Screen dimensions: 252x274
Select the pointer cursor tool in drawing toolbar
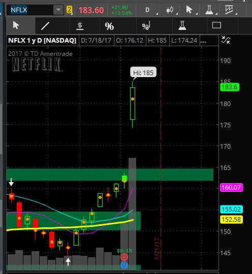coord(16,25)
